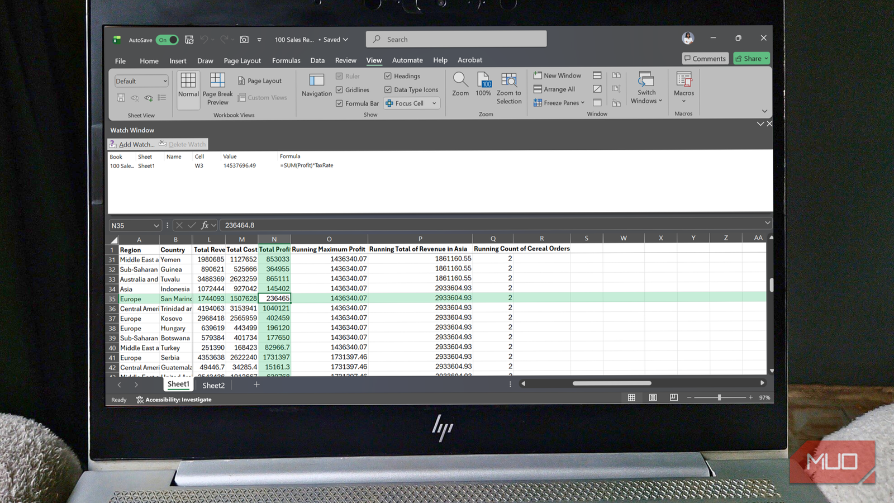Uncheck the Formula Bar option
Screen dimensions: 894x503
pos(340,103)
